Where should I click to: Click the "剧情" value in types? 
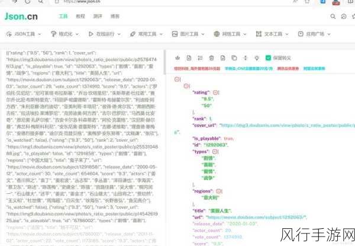(209, 158)
